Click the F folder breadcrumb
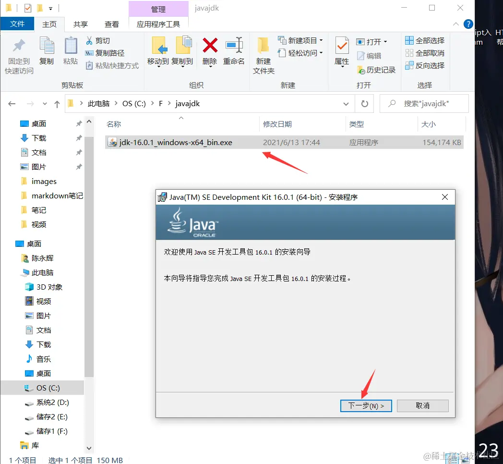Screen dimensions: 503x464 point(161,104)
